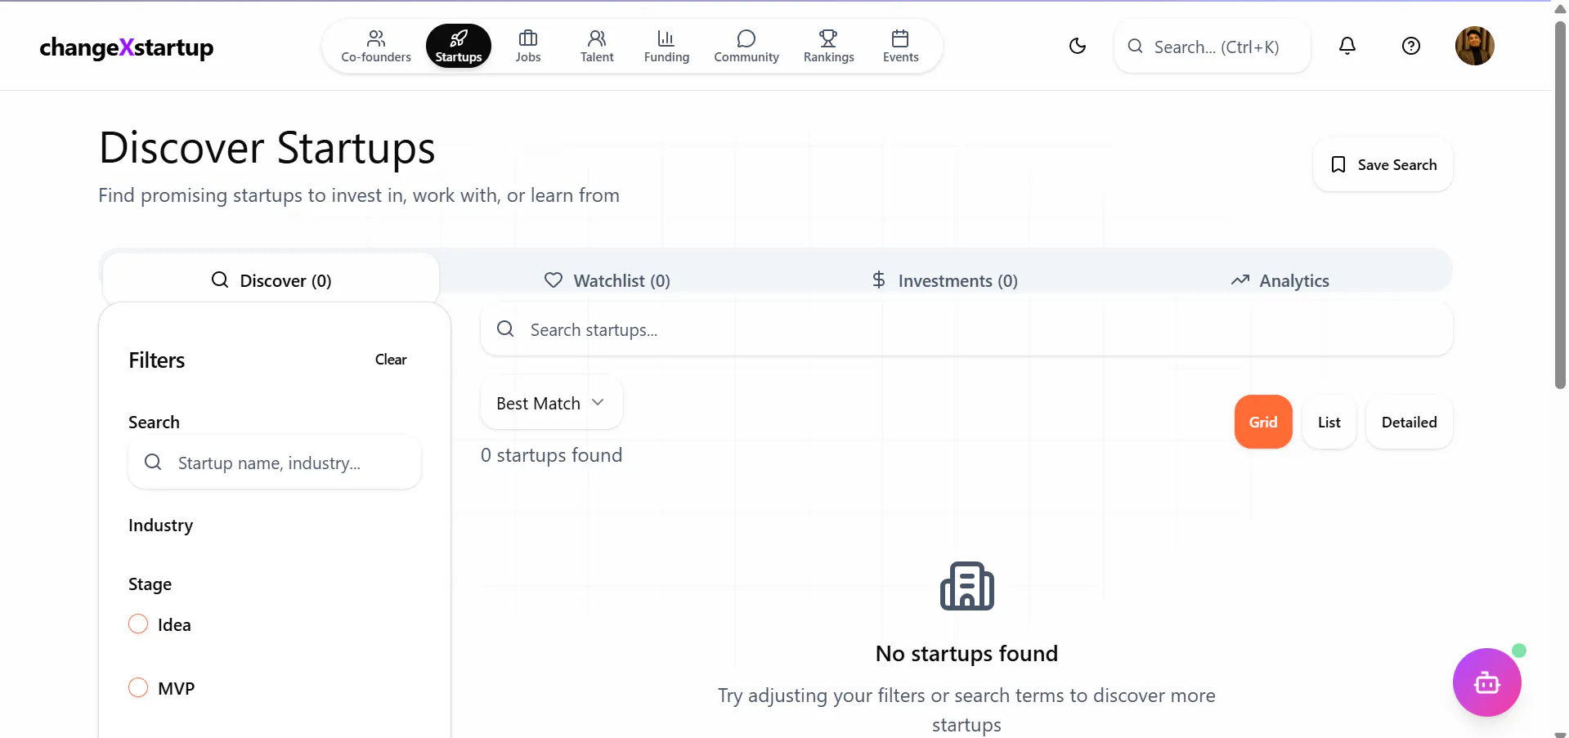The height and width of the screenshot is (738, 1569).
Task: Focus the global Search (Ctrl+K) field
Action: tap(1213, 47)
